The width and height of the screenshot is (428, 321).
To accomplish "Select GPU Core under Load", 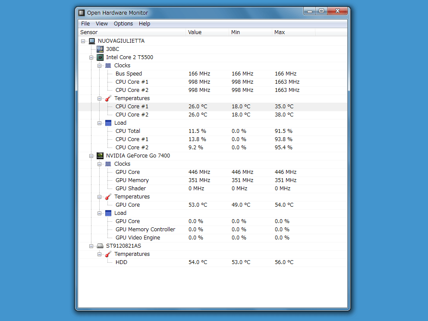I will tap(213, 221).
